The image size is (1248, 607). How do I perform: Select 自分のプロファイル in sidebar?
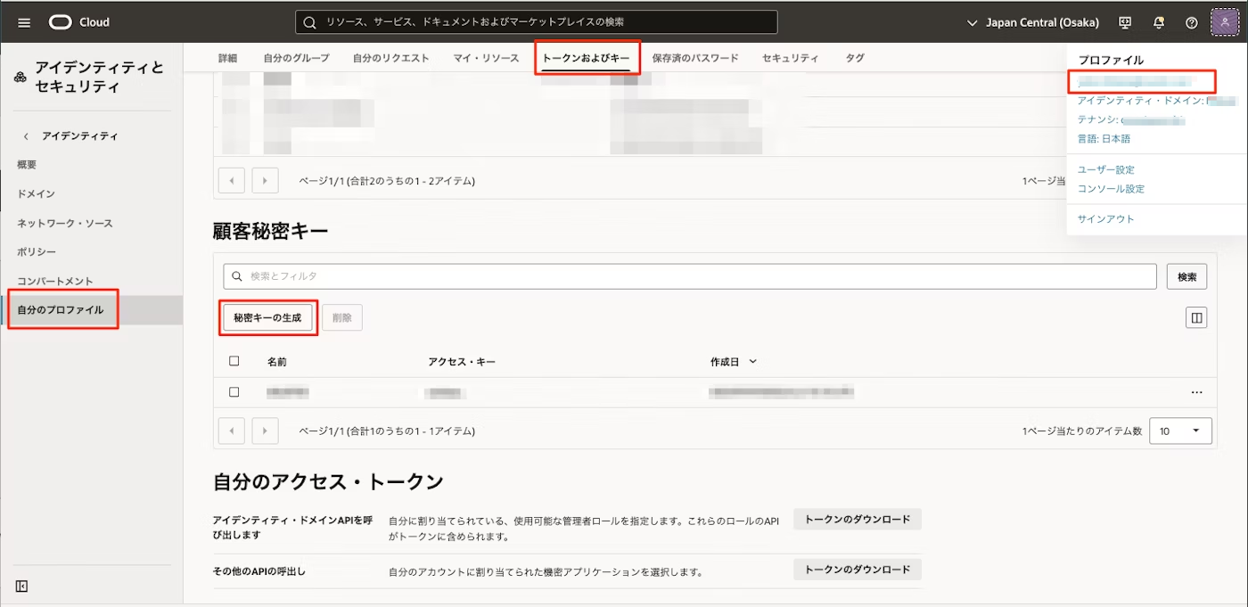pyautogui.click(x=91, y=310)
